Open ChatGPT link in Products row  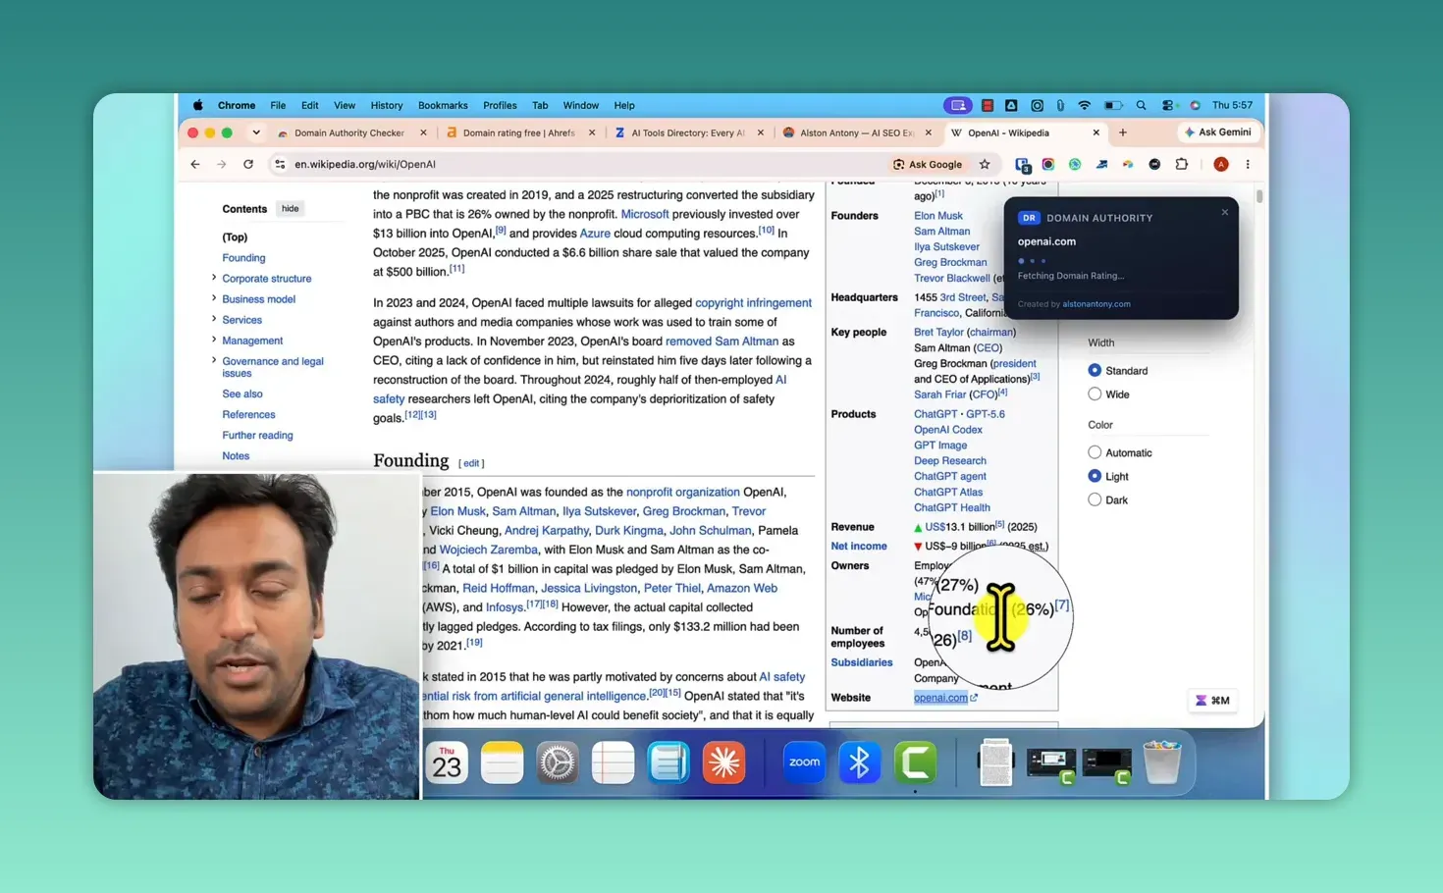point(935,414)
